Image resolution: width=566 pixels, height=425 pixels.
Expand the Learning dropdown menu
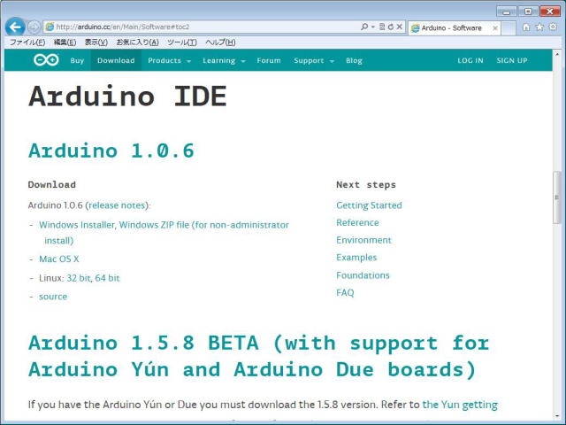[224, 60]
